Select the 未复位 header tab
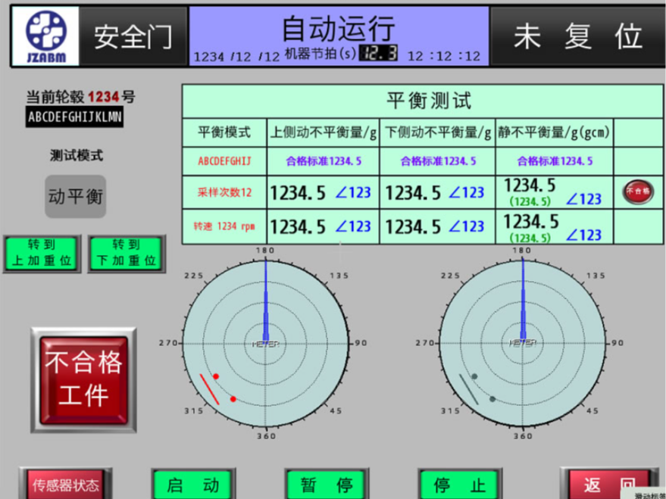666x499 pixels. click(577, 36)
